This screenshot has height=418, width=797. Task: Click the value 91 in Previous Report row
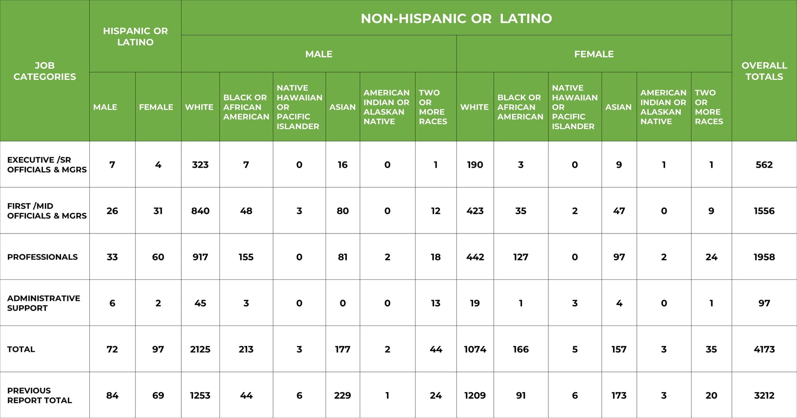(520, 395)
